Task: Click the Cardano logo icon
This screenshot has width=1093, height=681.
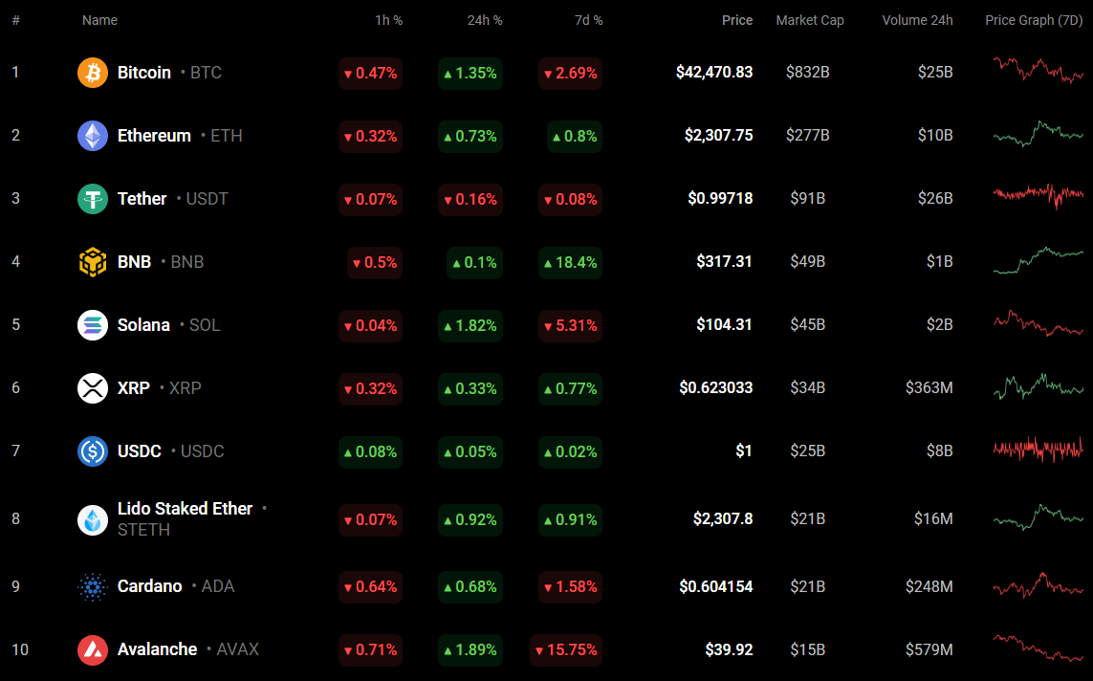Action: (93, 587)
